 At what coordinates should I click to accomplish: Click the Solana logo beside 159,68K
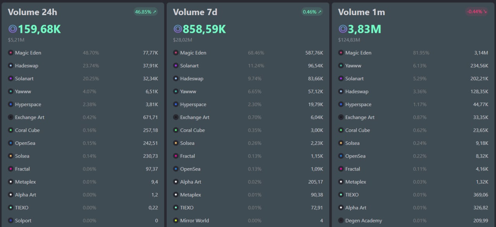pyautogui.click(x=13, y=29)
